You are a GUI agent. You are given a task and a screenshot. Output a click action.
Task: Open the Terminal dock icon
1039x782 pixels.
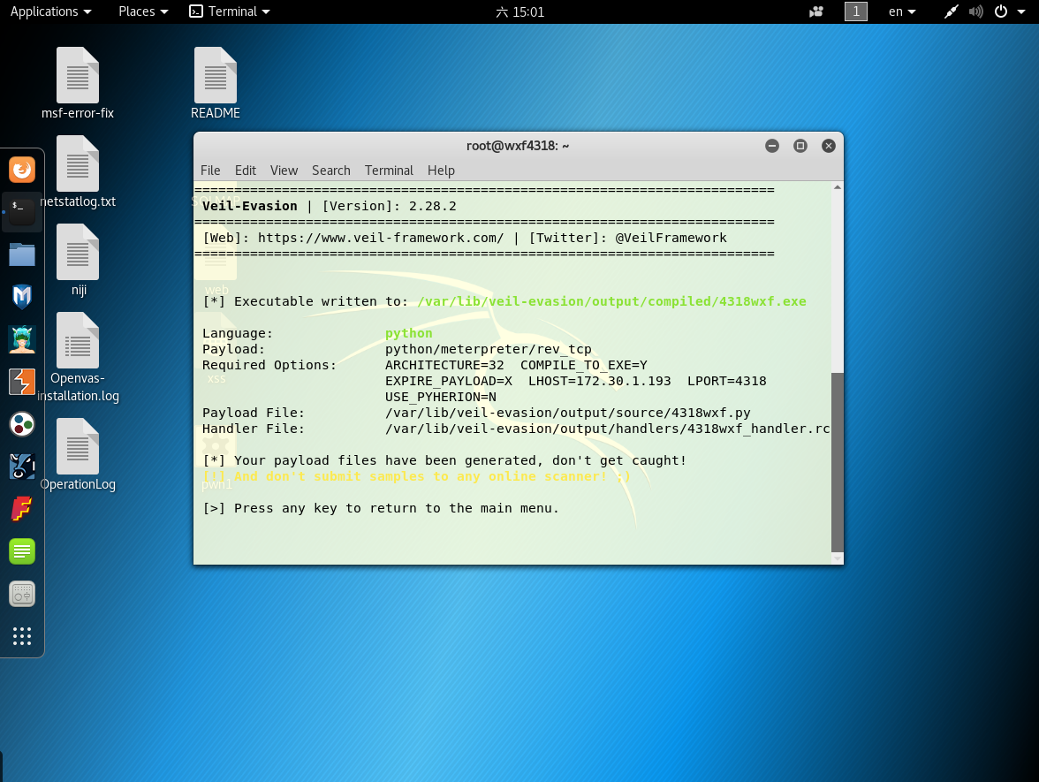(x=22, y=212)
